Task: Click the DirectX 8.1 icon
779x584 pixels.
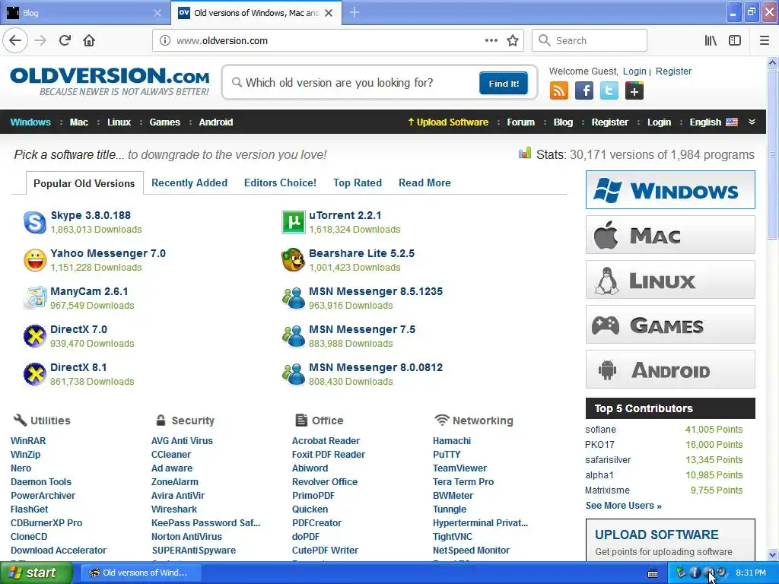Action: click(35, 374)
